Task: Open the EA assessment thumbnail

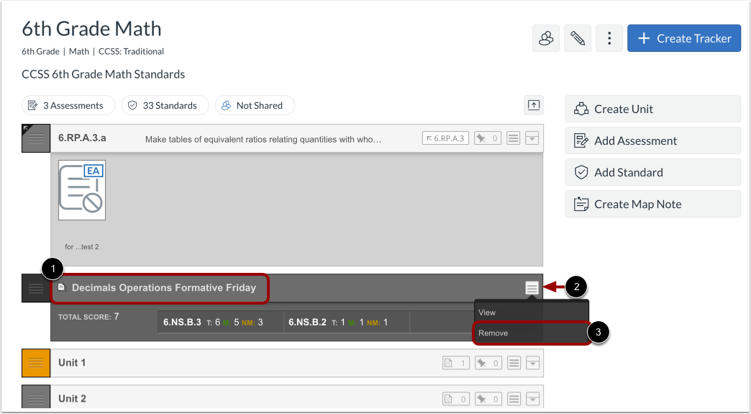Action: pyautogui.click(x=82, y=190)
